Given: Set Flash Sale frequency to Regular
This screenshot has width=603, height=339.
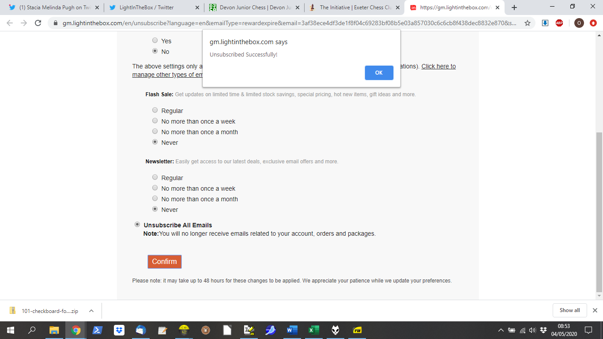Looking at the screenshot, I should click(x=155, y=110).
